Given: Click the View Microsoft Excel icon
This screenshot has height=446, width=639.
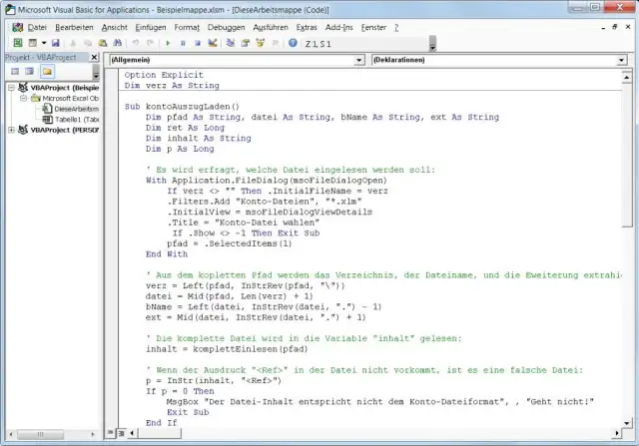Looking at the screenshot, I should pos(18,43).
